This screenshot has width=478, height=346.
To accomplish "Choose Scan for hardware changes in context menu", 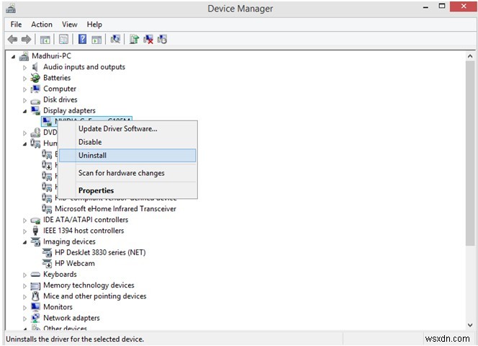I will coord(127,173).
